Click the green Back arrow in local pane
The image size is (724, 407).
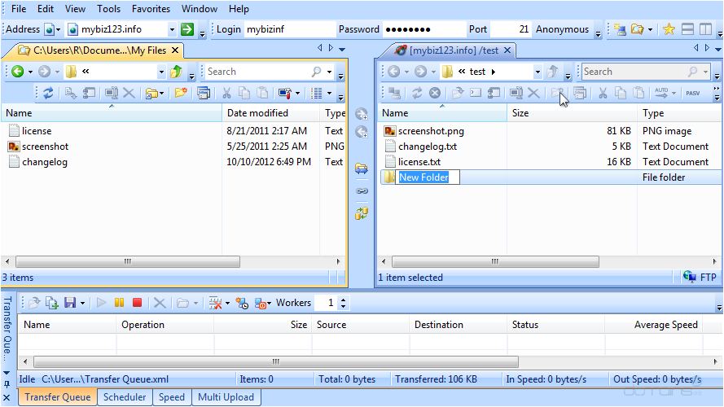18,72
